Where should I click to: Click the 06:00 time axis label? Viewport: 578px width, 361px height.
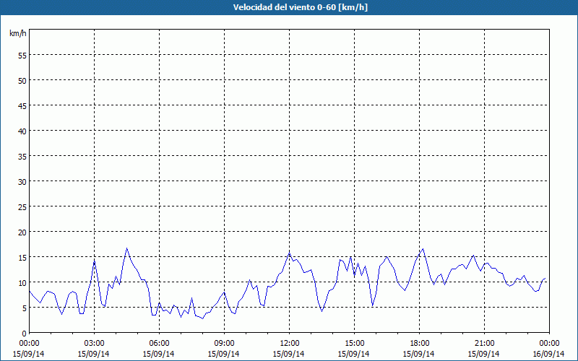click(x=159, y=344)
